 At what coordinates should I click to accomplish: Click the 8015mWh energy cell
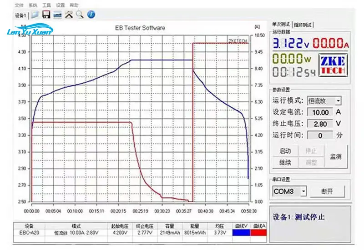point(195,233)
